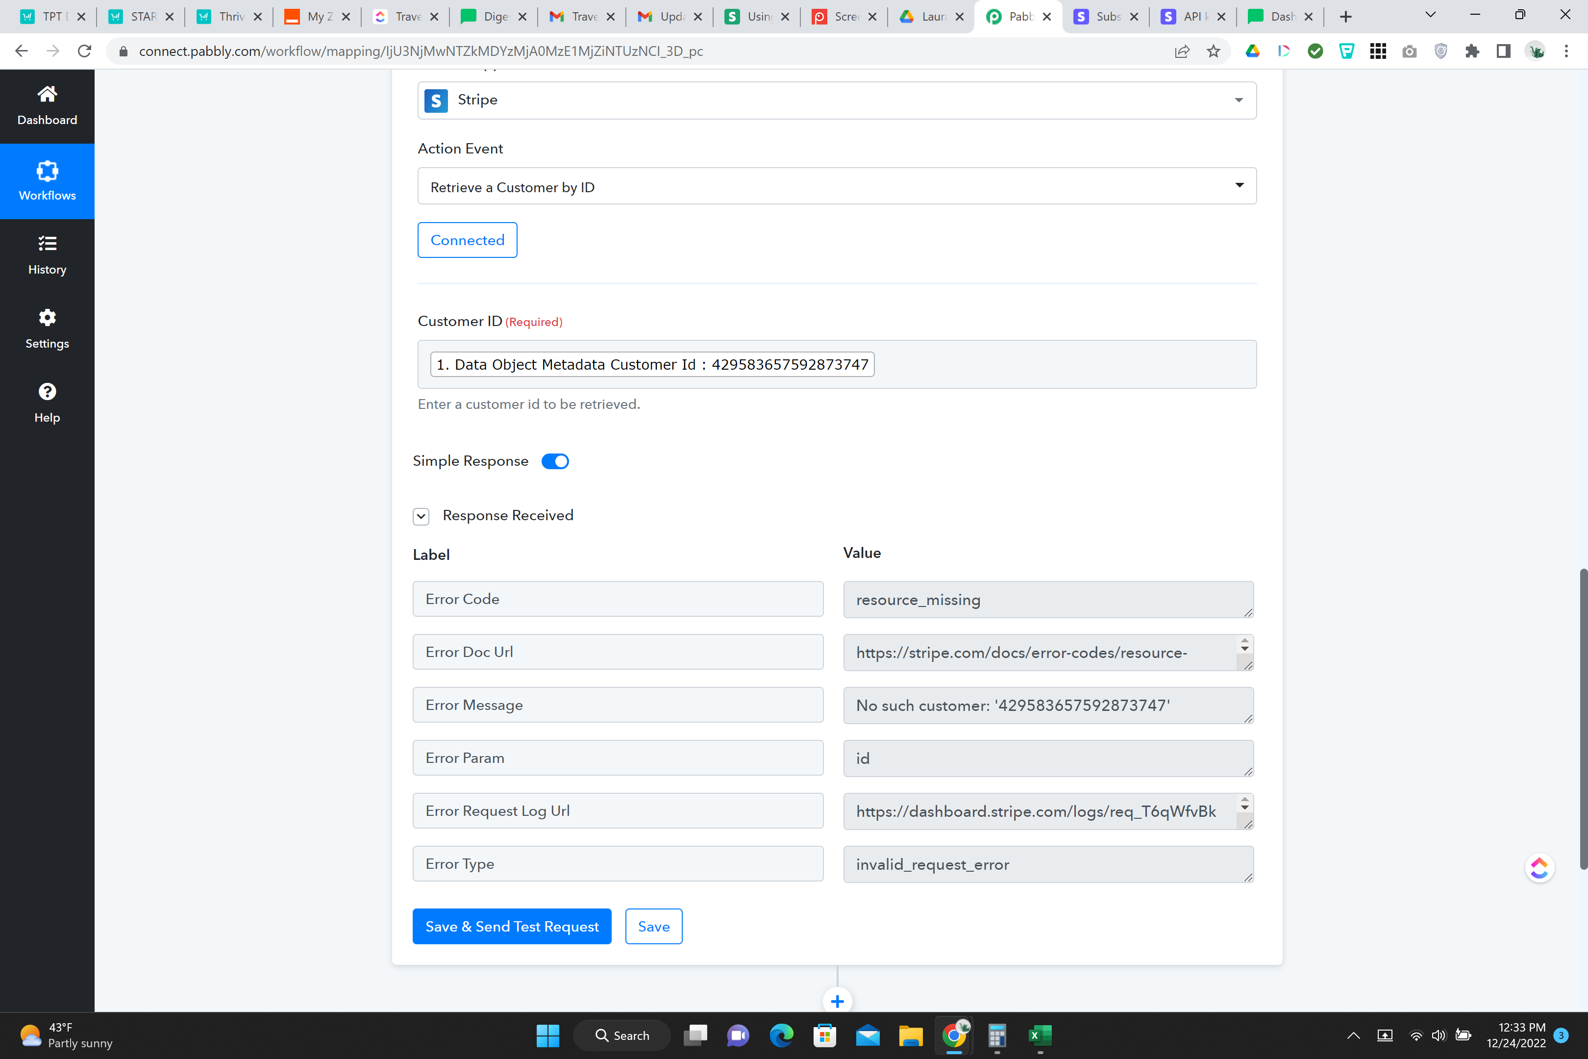Go to History in the sidebar
This screenshot has height=1059, width=1588.
(47, 254)
